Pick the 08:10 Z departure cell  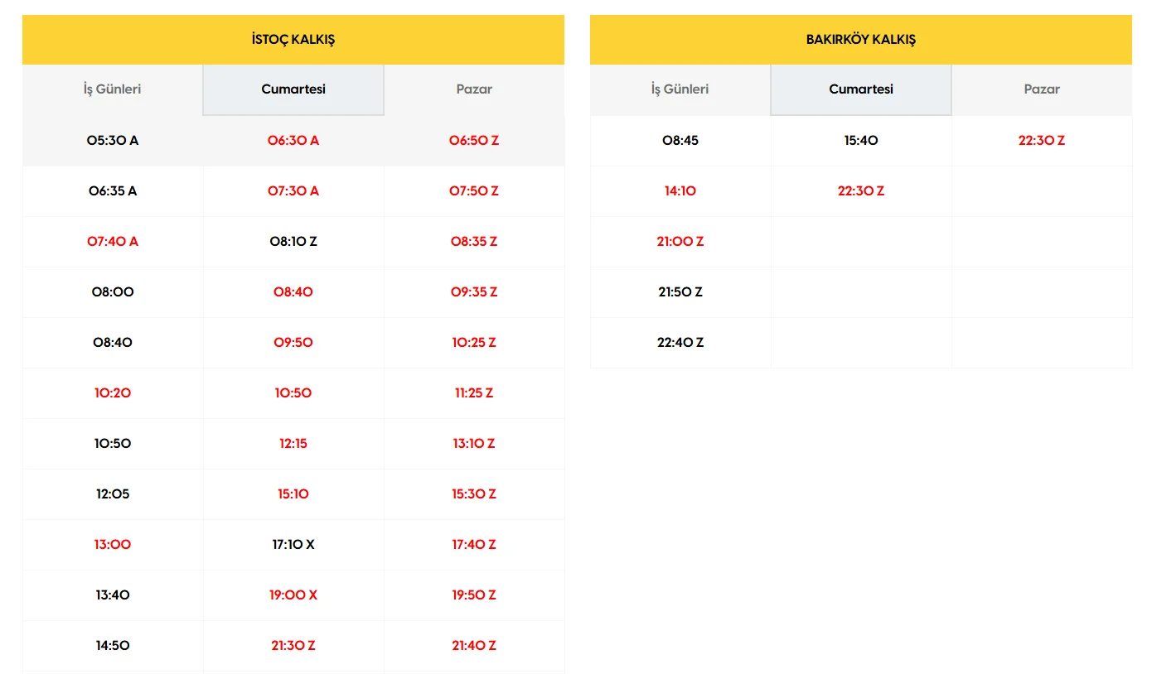[x=293, y=242]
